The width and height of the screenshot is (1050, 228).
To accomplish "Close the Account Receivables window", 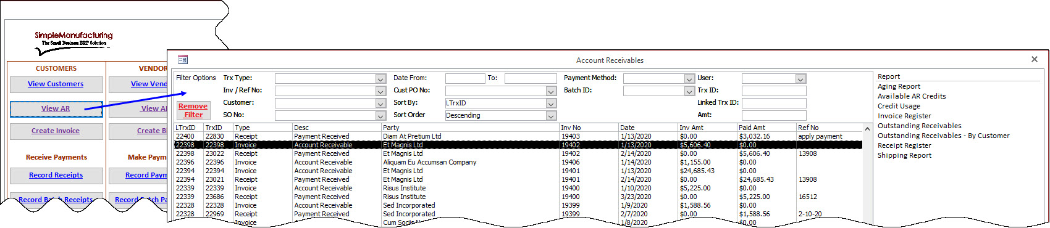I will (x=1035, y=59).
